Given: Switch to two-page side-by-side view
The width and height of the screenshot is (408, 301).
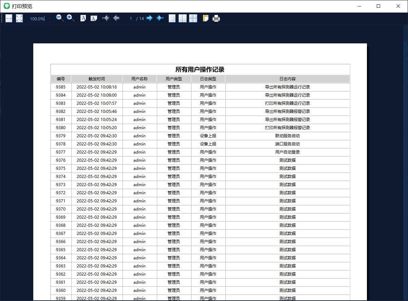Looking at the screenshot, I should point(183,18).
